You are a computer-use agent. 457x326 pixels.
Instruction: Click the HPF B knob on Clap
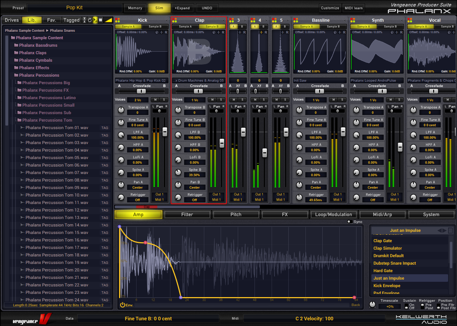tap(178, 147)
